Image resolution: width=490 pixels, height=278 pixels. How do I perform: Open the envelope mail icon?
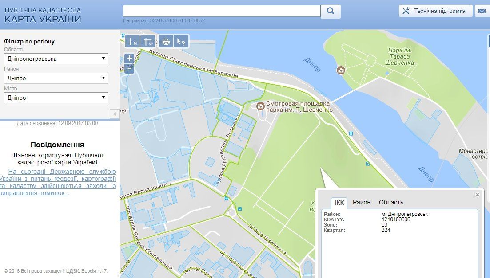click(482, 12)
